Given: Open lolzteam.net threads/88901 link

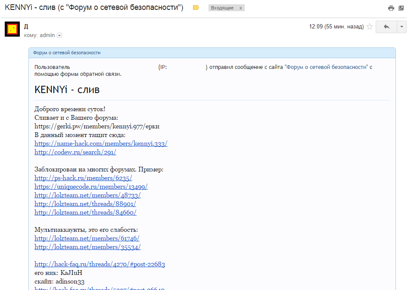Looking at the screenshot, I should [85, 204].
